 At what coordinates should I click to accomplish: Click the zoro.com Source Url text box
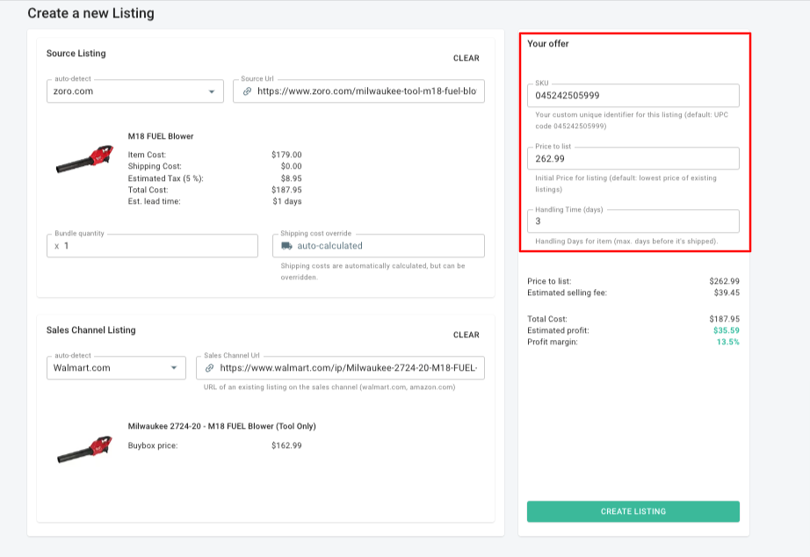(367, 91)
